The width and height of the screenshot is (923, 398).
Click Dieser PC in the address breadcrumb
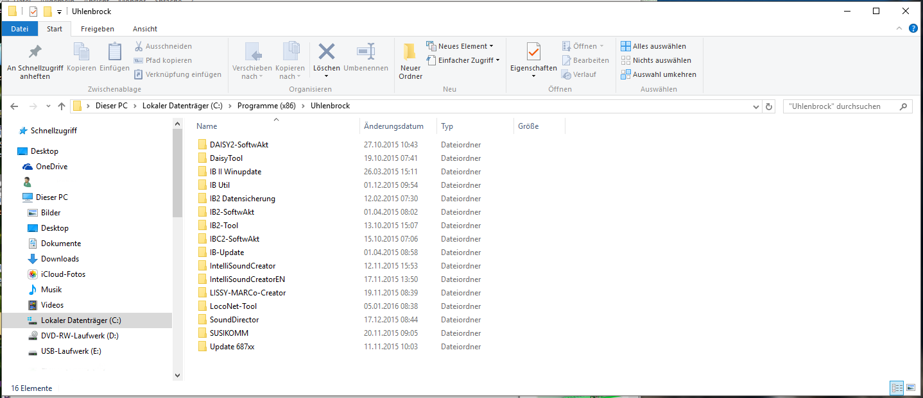112,106
